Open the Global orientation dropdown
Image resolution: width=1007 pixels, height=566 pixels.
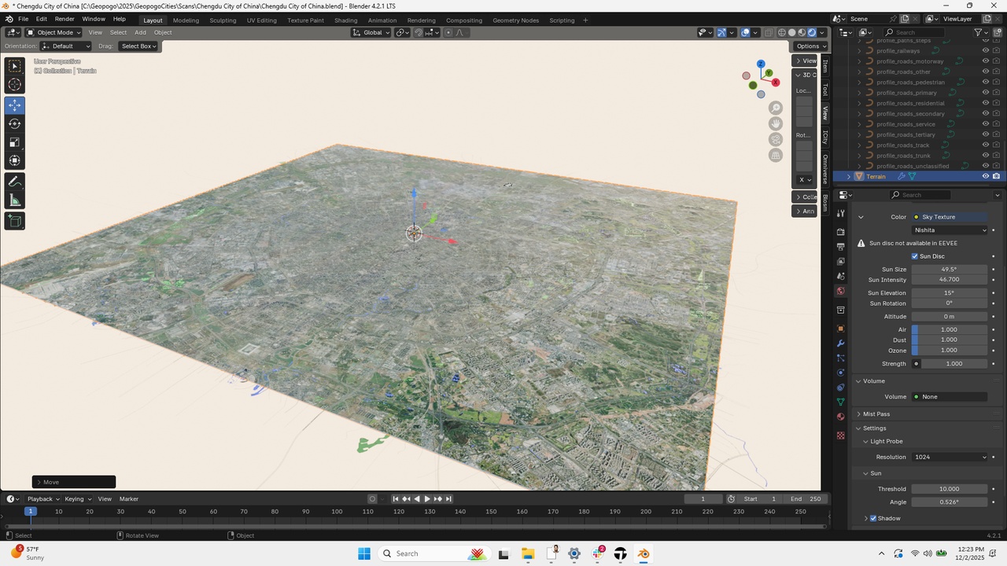point(371,32)
